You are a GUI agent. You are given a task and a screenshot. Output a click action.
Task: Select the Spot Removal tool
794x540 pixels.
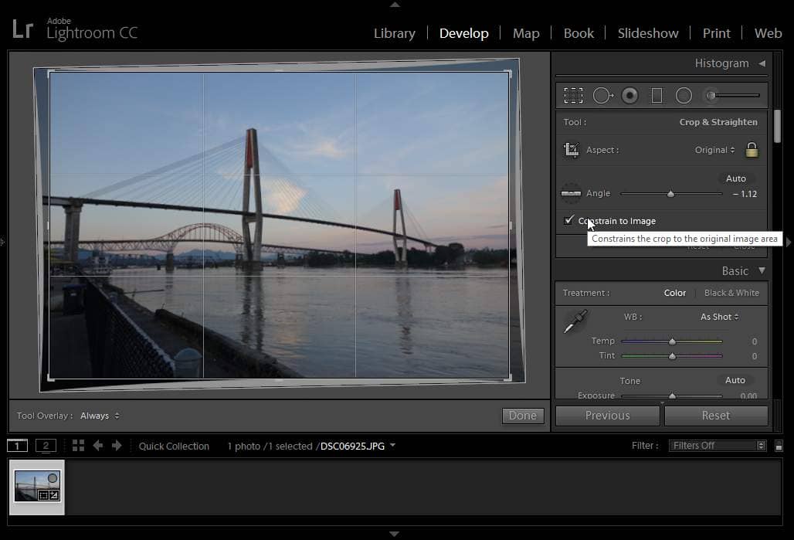pos(602,96)
